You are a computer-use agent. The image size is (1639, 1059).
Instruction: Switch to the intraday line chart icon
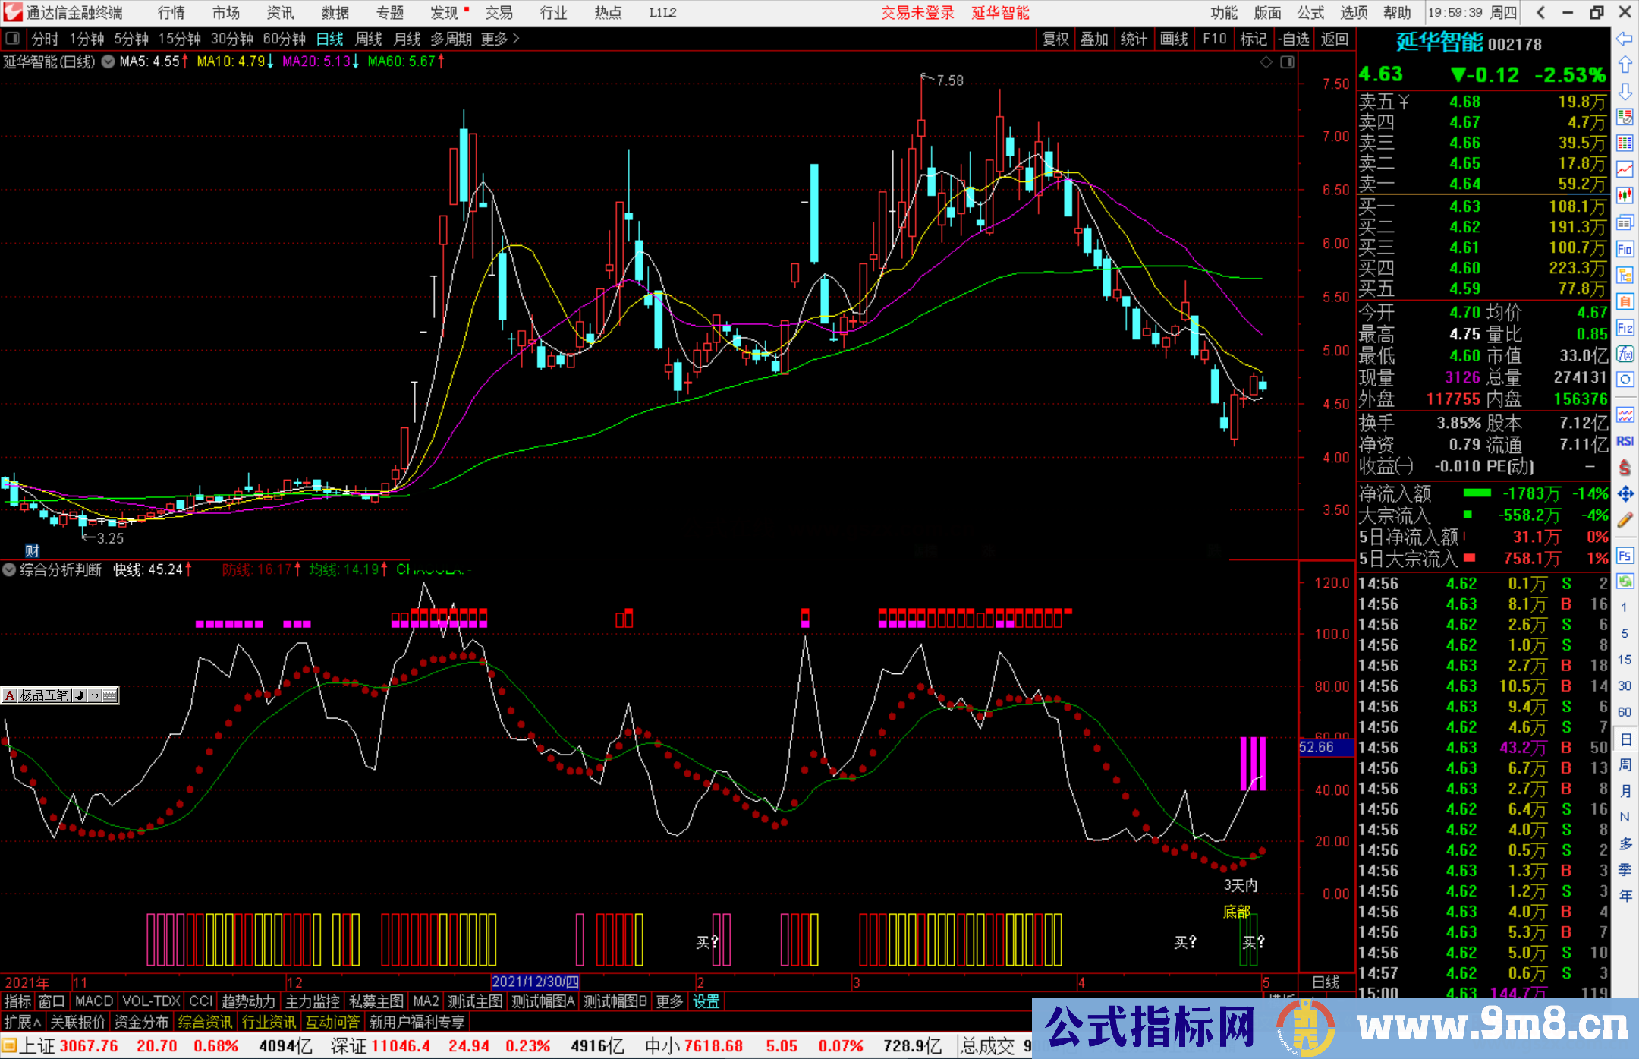coord(1625,169)
